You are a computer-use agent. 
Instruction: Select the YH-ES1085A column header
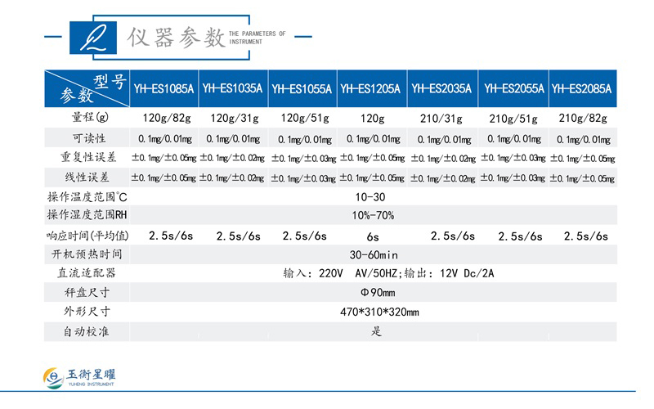(164, 88)
